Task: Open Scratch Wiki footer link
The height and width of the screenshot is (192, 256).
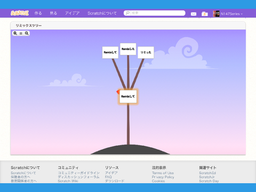Action: (68, 181)
